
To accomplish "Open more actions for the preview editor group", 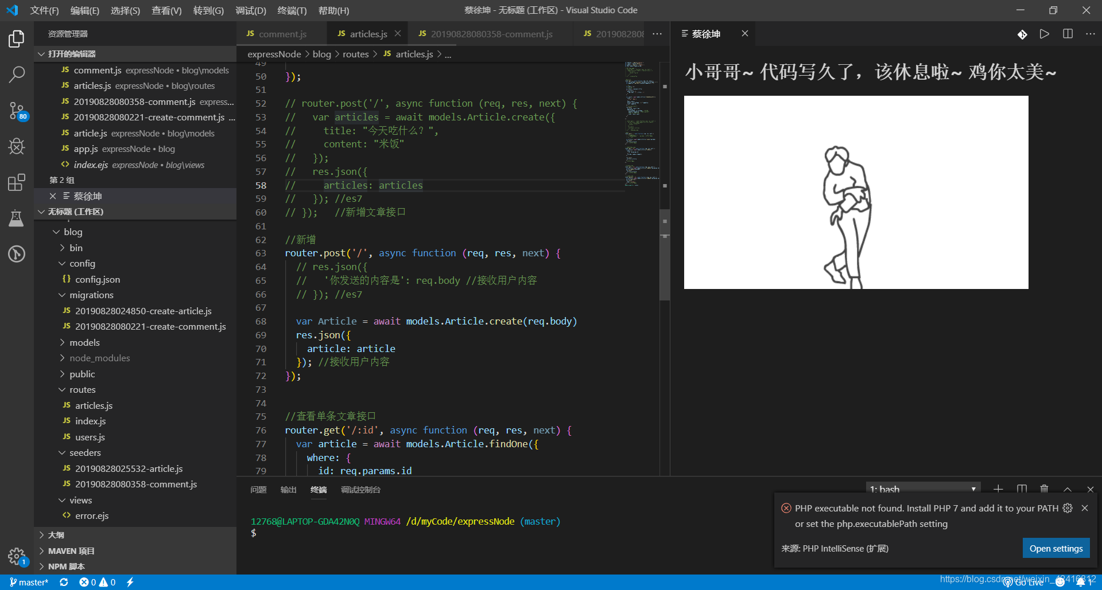I will pyautogui.click(x=1091, y=34).
